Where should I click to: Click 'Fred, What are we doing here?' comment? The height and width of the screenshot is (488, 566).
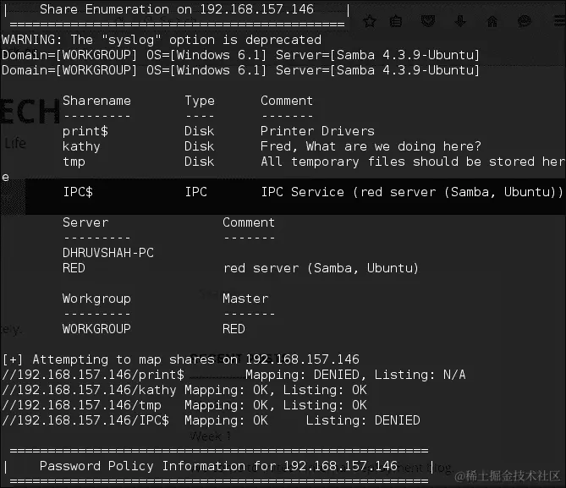pyautogui.click(x=371, y=146)
